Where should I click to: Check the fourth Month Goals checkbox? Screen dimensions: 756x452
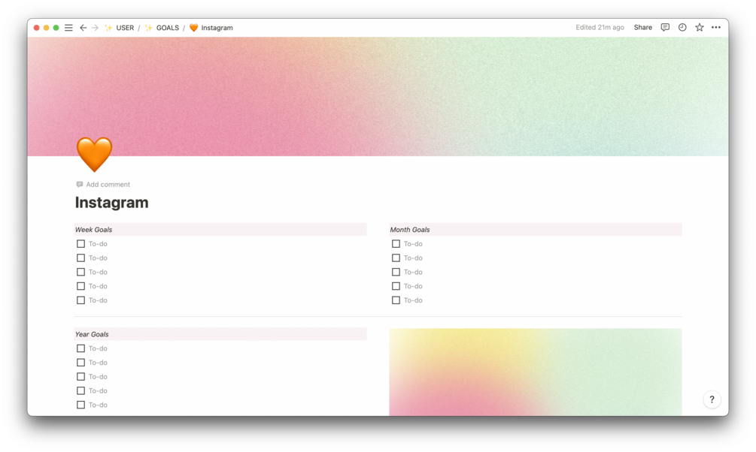pos(396,286)
